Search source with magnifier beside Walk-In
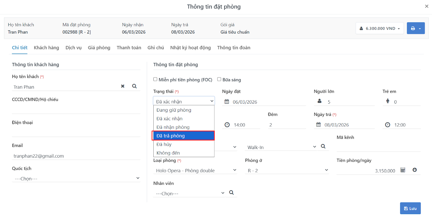 point(323,146)
